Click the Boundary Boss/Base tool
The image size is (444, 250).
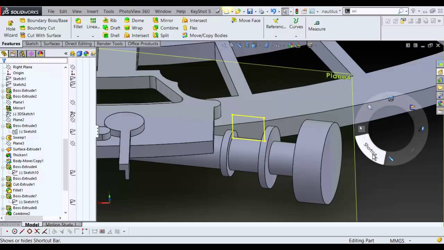(x=44, y=20)
